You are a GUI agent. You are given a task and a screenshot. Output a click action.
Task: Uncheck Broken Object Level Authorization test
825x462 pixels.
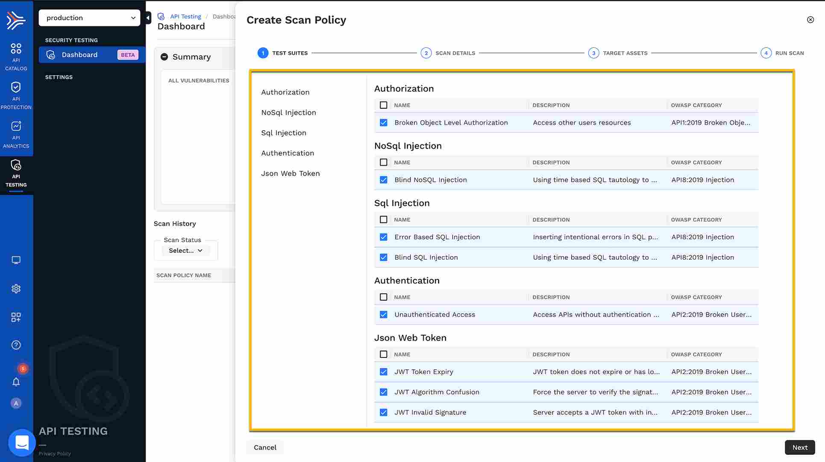point(384,123)
